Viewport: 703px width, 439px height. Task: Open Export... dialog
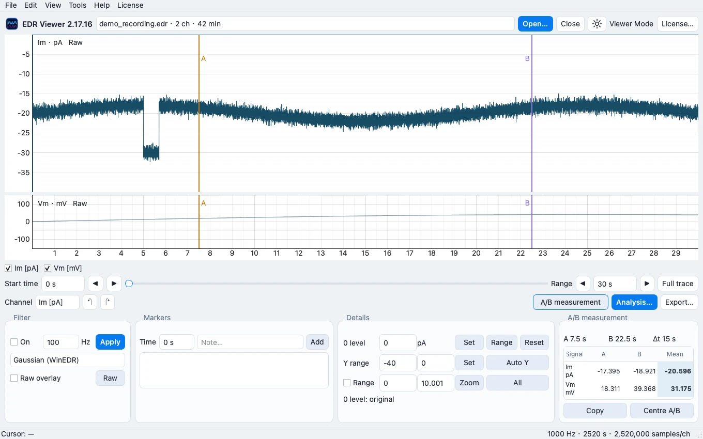[x=679, y=302]
